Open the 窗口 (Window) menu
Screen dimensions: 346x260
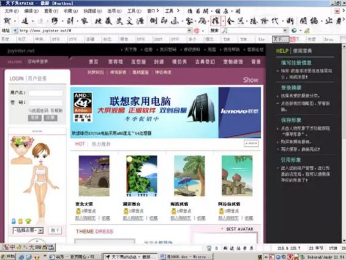coord(153,11)
